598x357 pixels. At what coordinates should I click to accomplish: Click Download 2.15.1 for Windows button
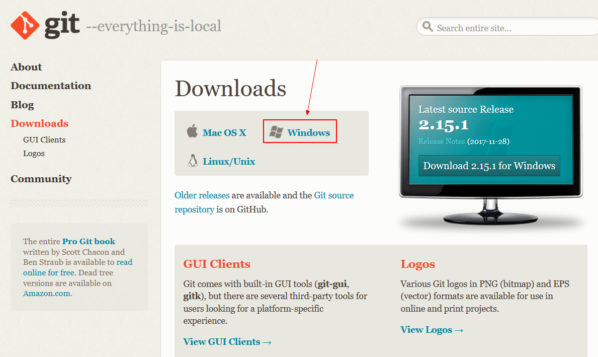pos(489,166)
